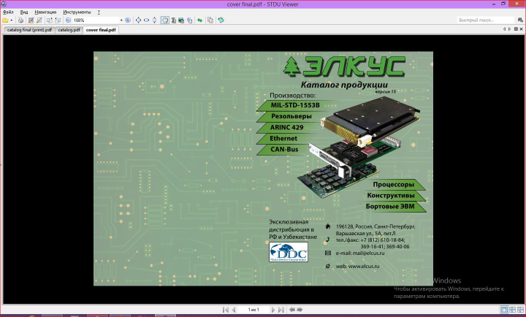Go to next page arrow
Image resolution: width=526 pixels, height=317 pixels.
coord(273,310)
